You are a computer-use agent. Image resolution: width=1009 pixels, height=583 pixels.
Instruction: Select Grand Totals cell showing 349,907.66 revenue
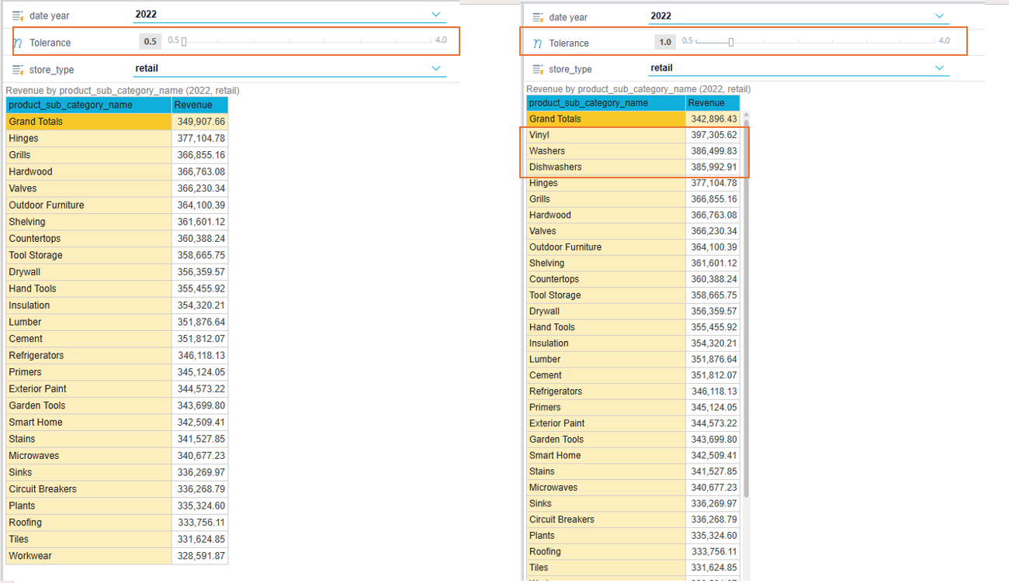pos(199,122)
